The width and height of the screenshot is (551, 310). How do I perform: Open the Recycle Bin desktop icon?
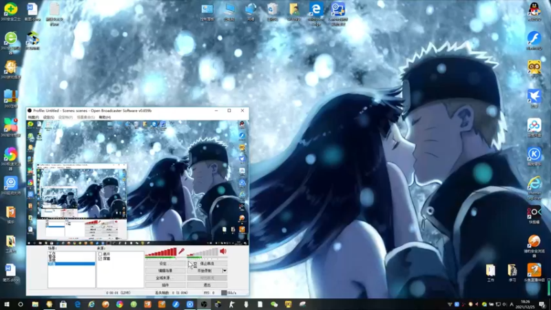pos(272,12)
